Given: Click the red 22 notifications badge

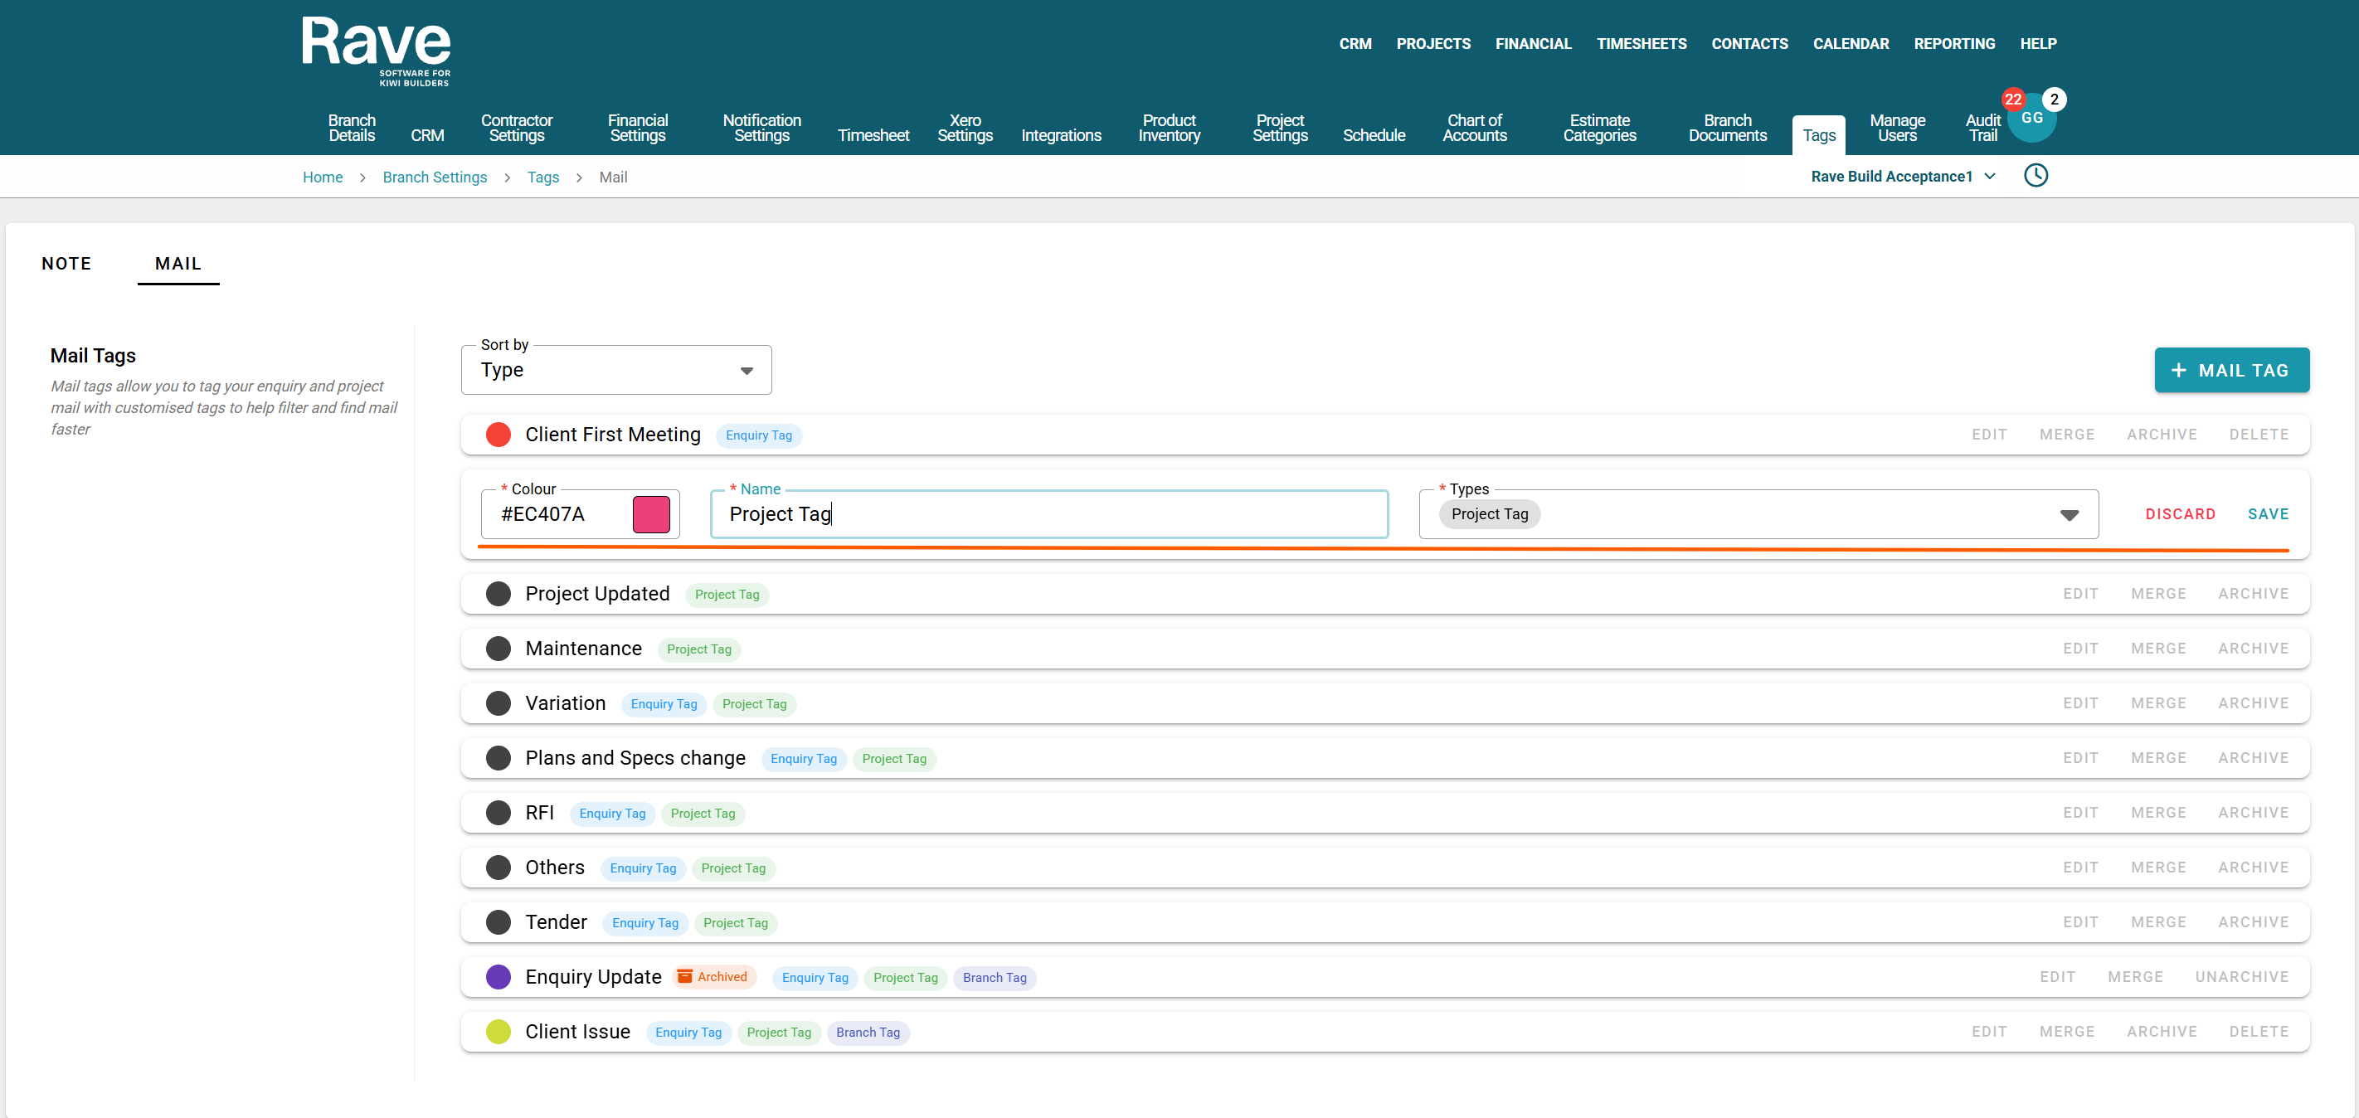Looking at the screenshot, I should coord(2012,99).
